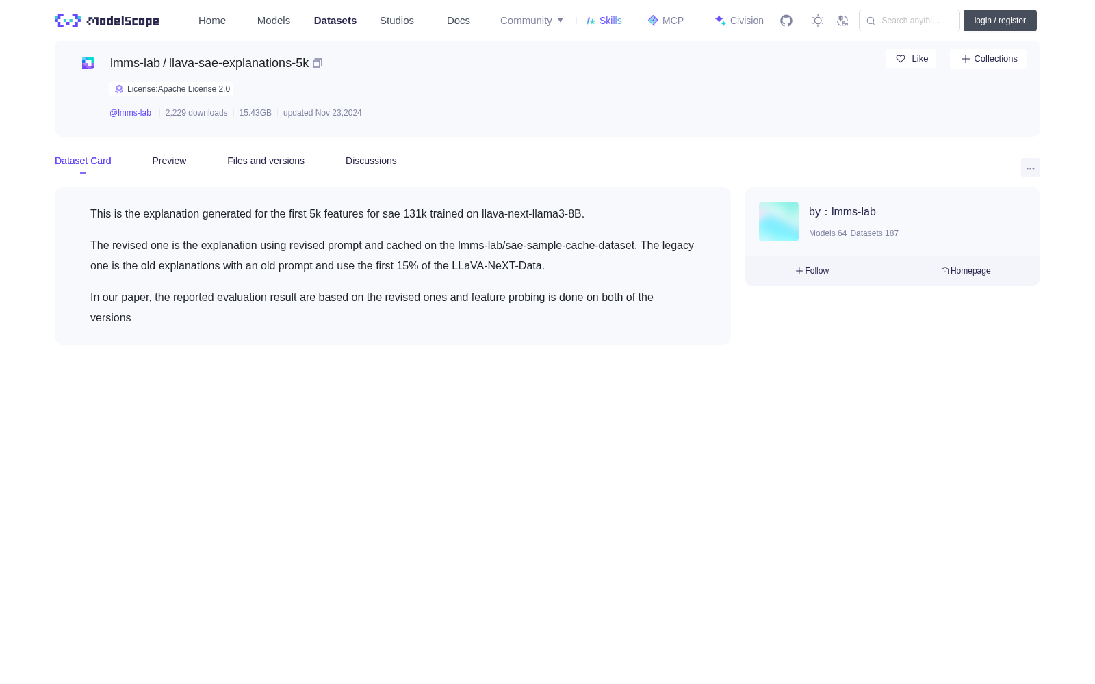The height and width of the screenshot is (684, 1095).
Task: Open the ModelScope logo home link
Action: [107, 21]
